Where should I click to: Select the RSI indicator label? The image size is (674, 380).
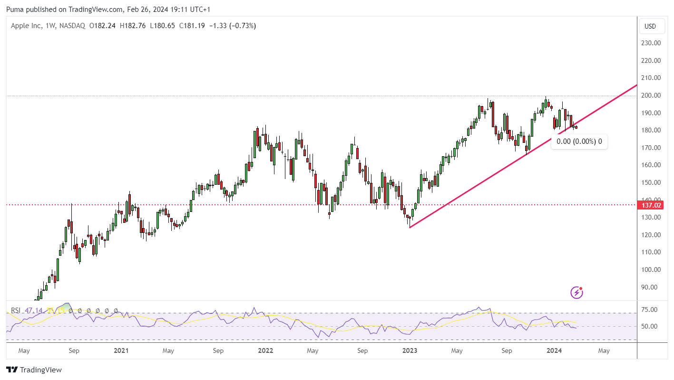click(16, 310)
